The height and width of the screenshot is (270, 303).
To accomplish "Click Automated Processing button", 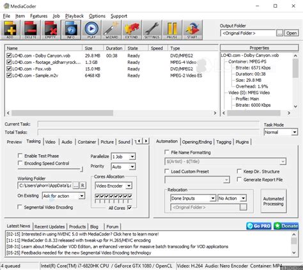I will (274, 201).
